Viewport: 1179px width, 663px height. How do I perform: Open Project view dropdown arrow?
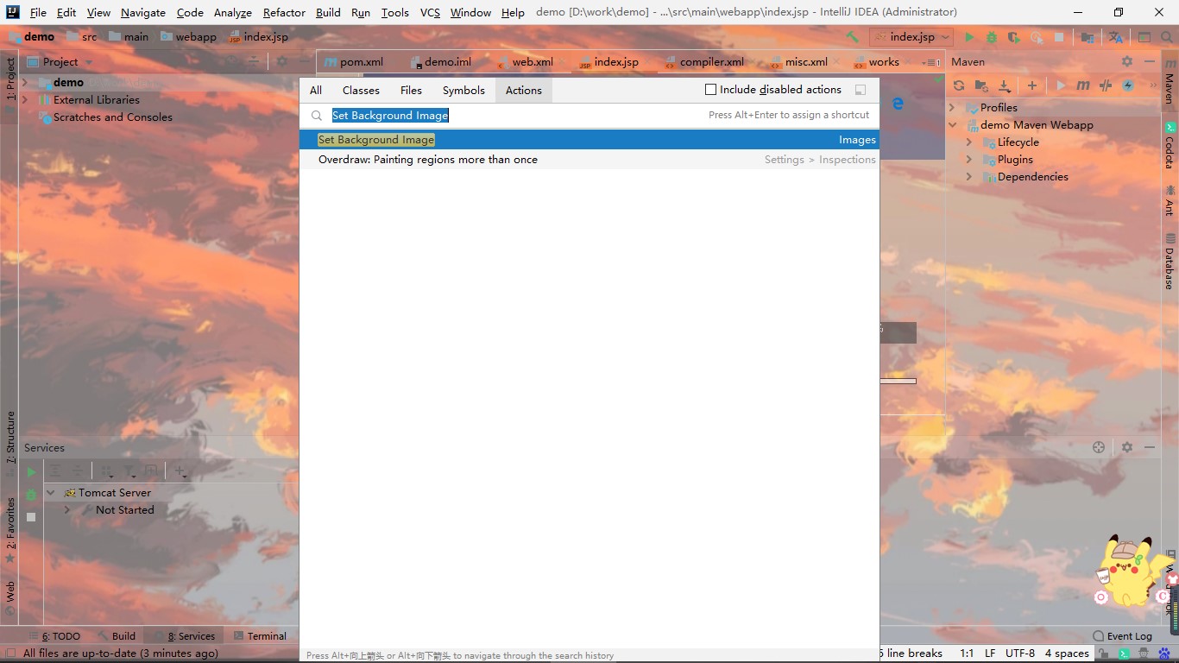[88, 62]
